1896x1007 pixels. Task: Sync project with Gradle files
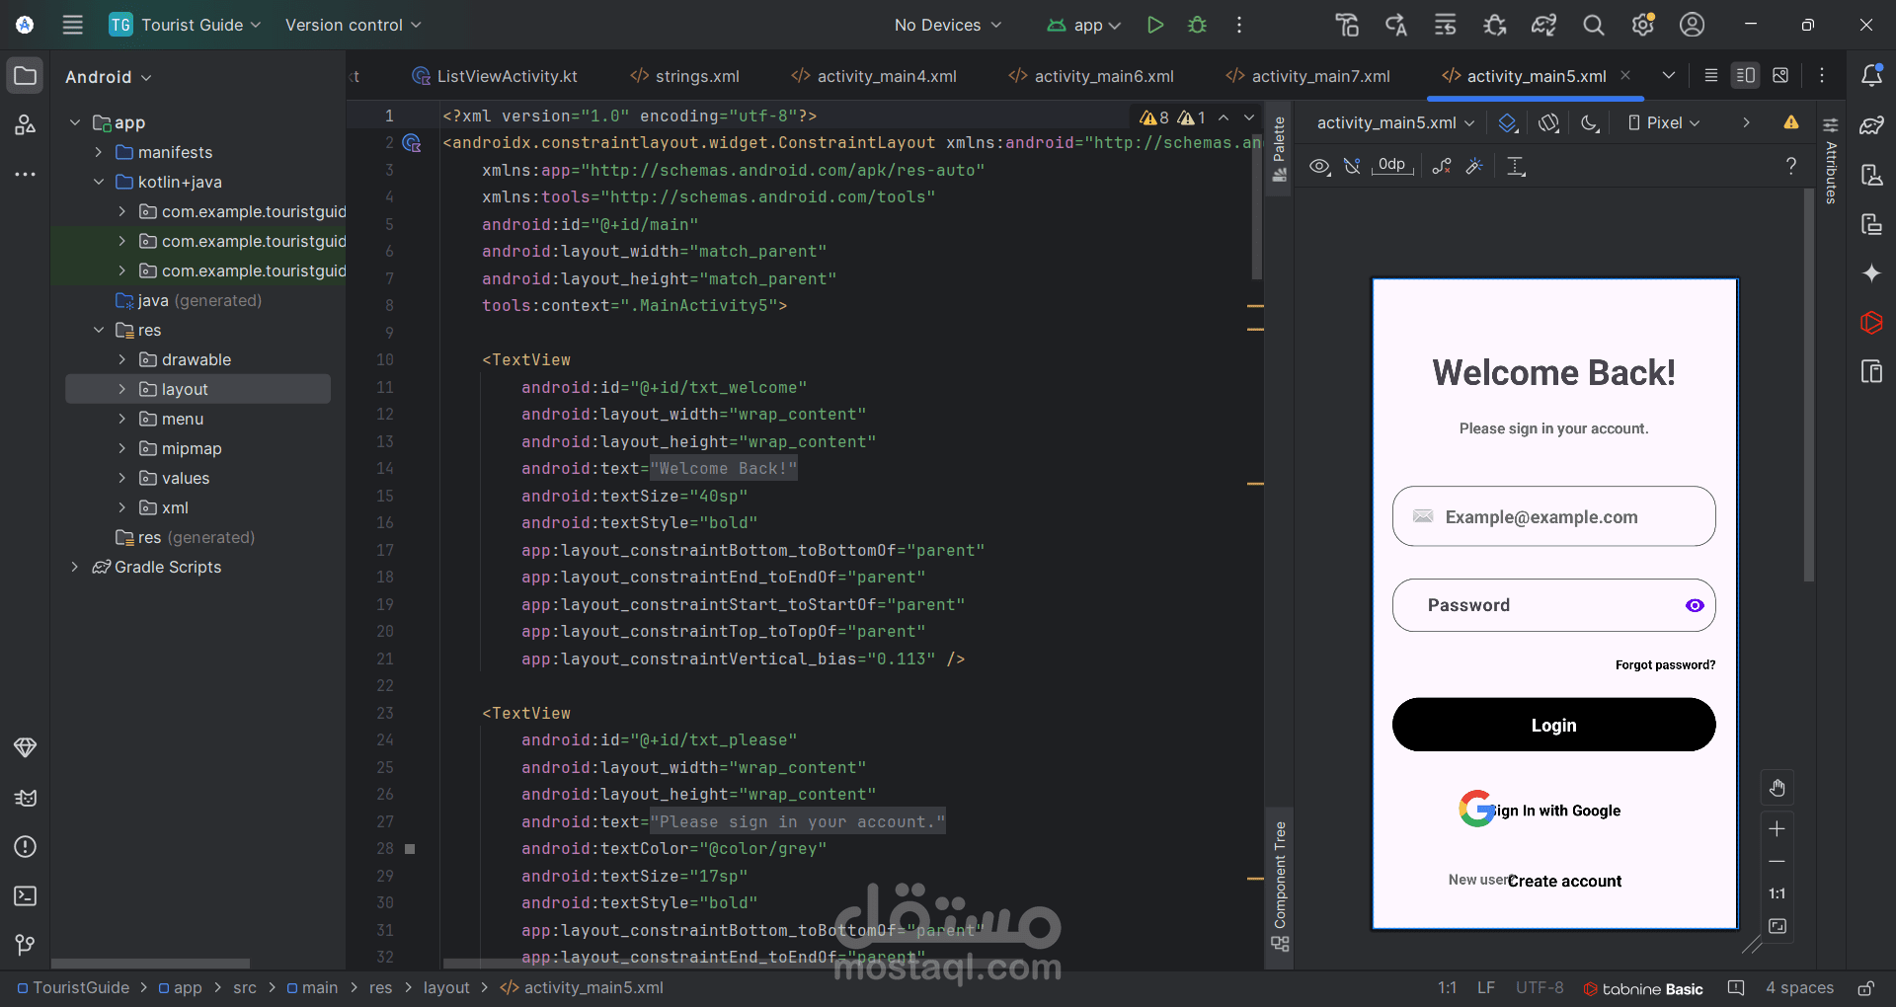click(x=1543, y=25)
